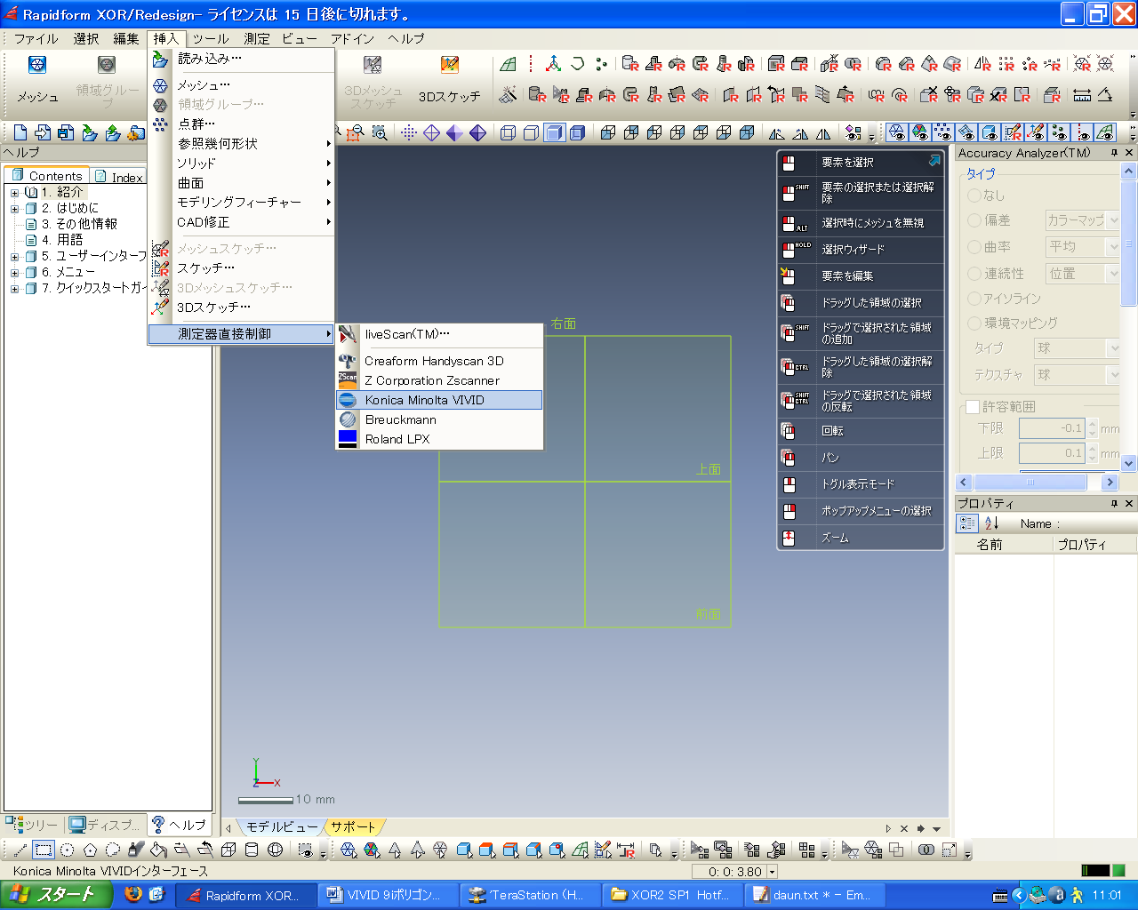Toggle region group visibility eye icon
This screenshot has height=910, width=1138.
coord(920,132)
